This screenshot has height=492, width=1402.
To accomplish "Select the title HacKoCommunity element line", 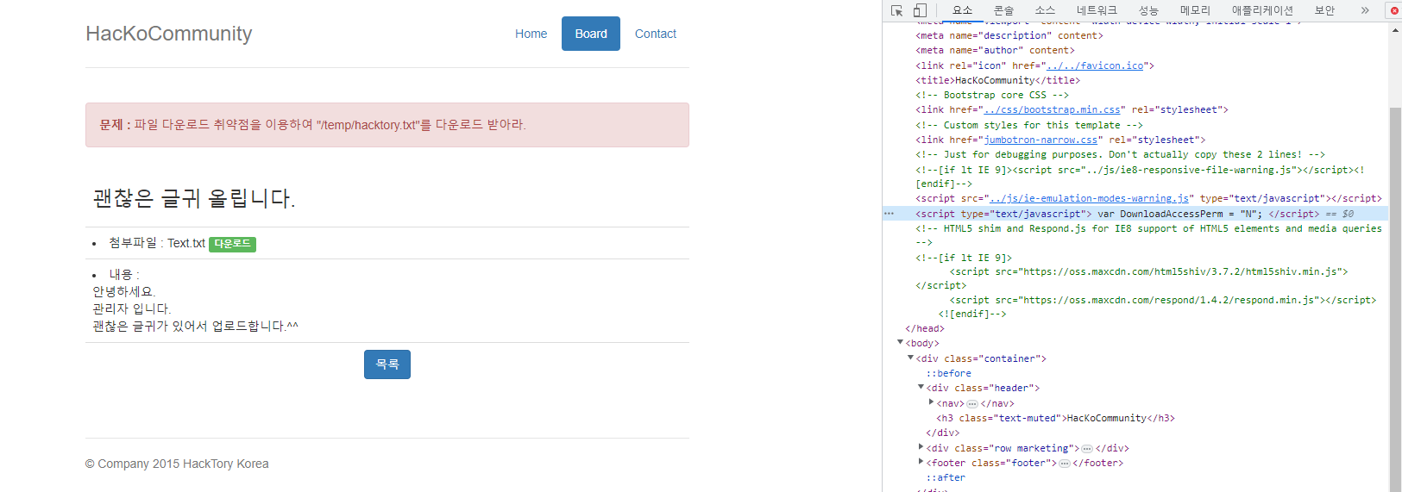I will tap(997, 80).
